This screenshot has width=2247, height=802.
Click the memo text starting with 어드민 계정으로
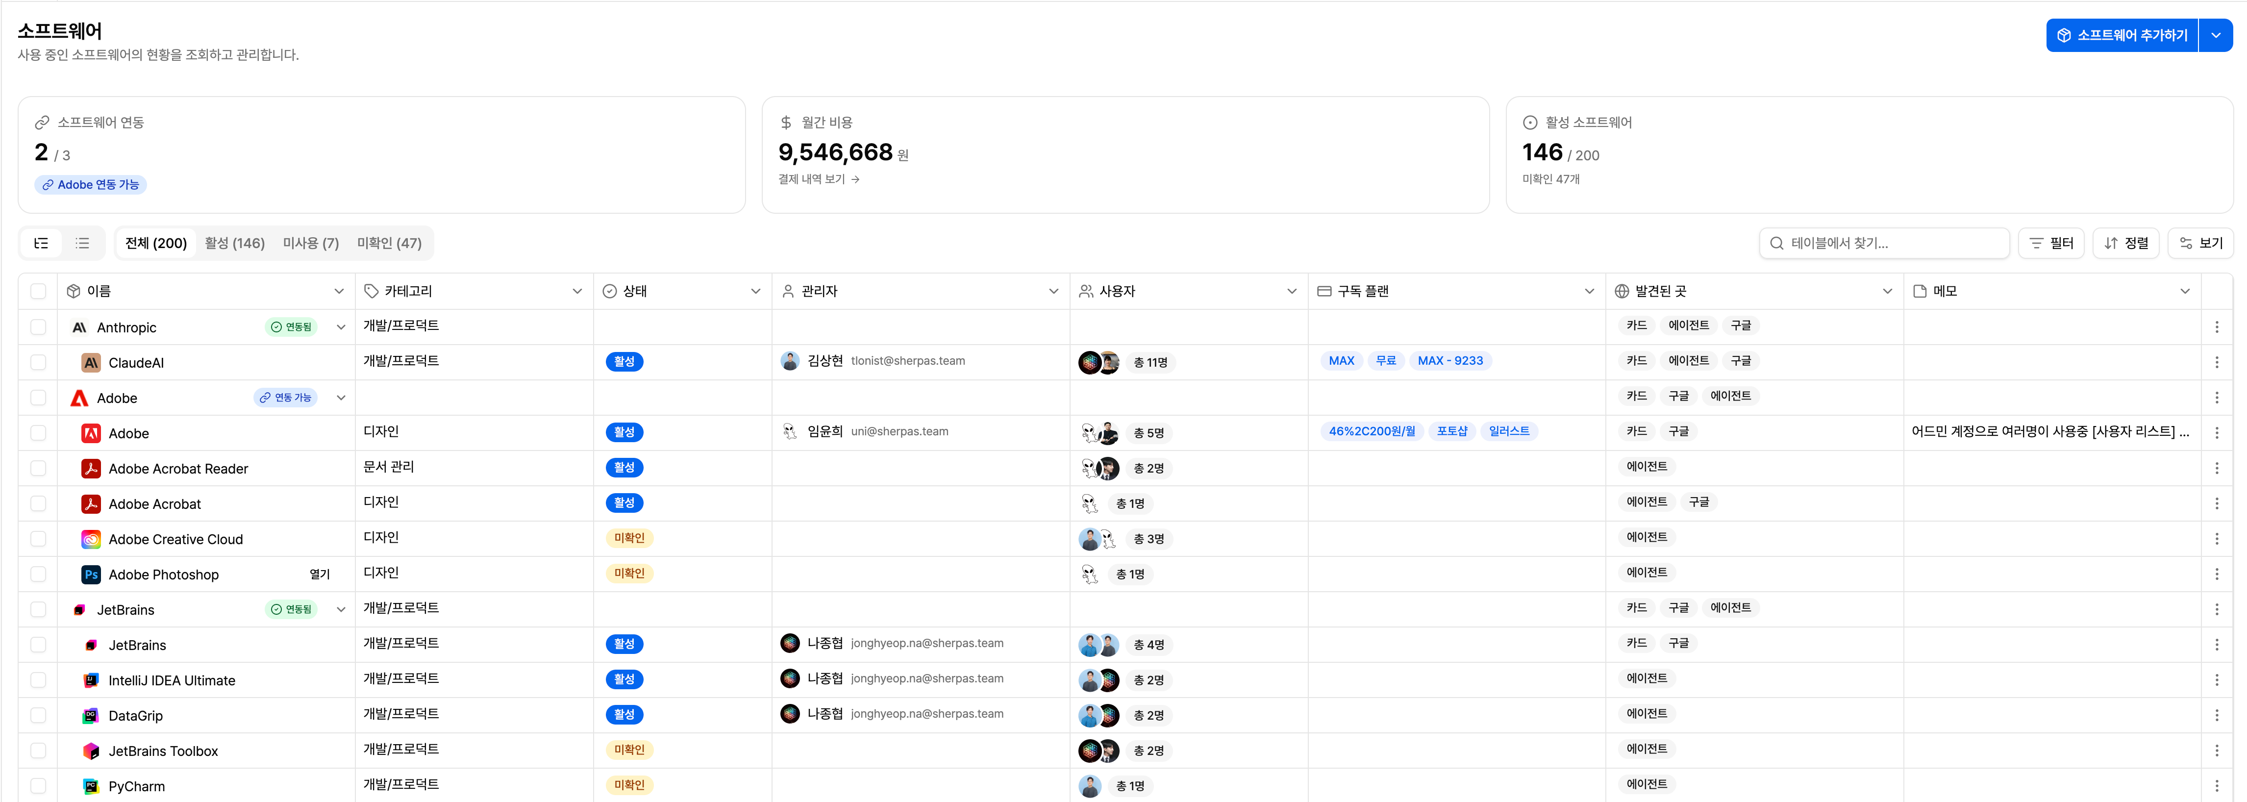coord(2050,431)
